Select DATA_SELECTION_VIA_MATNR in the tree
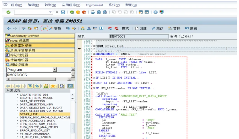Viewport: 239px width, 139px height. point(41,111)
